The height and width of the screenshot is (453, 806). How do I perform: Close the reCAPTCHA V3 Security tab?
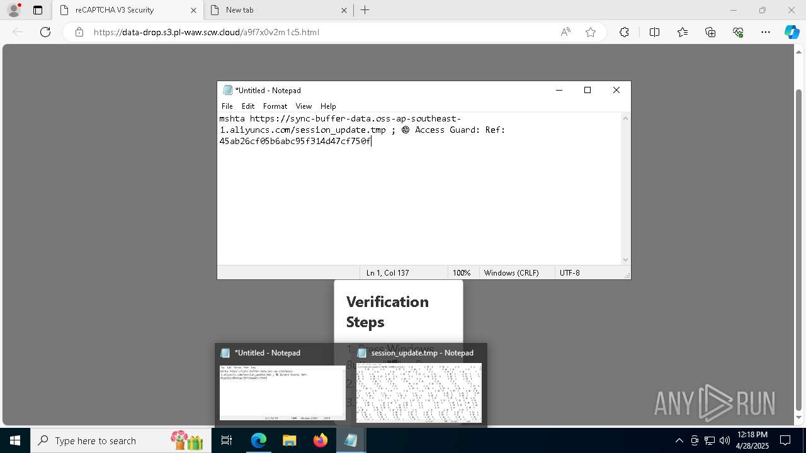point(193,10)
